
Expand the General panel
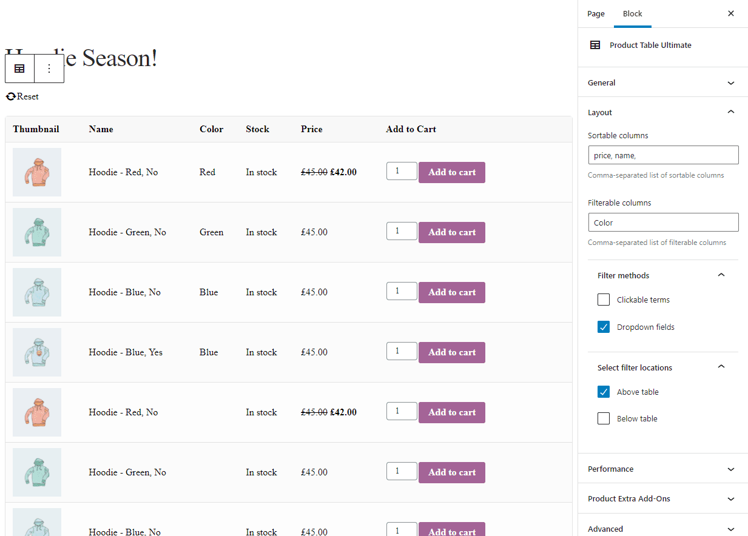pos(662,82)
